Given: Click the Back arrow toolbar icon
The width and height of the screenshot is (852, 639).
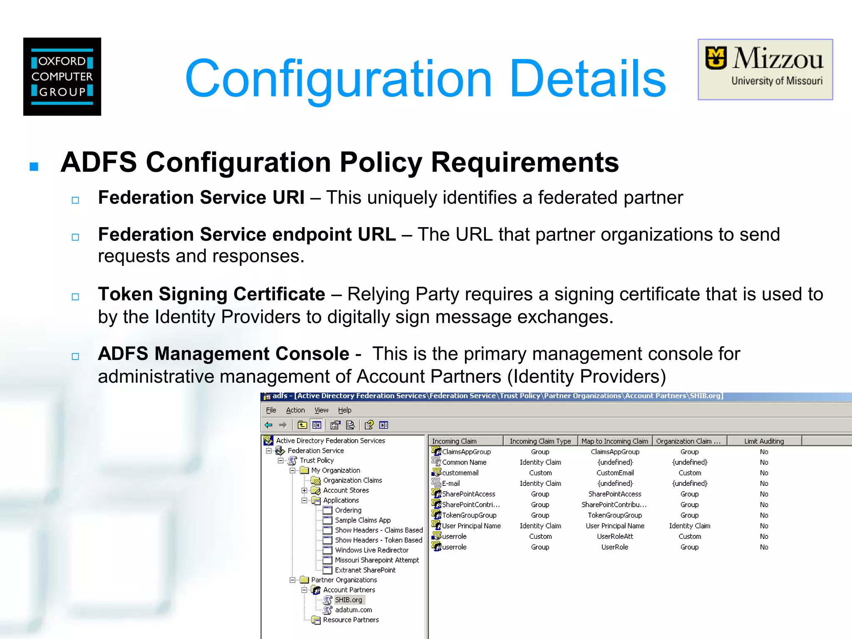Looking at the screenshot, I should pyautogui.click(x=269, y=425).
